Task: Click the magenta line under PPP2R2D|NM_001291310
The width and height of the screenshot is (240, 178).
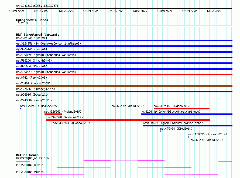Action: 124,161
